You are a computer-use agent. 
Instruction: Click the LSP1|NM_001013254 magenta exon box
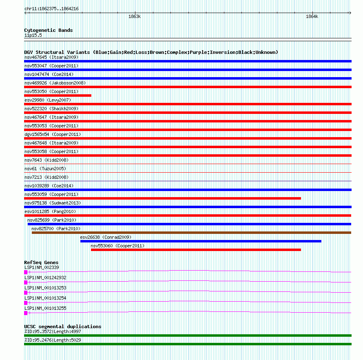point(26,303)
